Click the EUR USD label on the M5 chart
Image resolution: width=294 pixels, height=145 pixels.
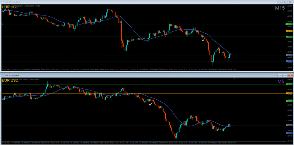(10, 80)
